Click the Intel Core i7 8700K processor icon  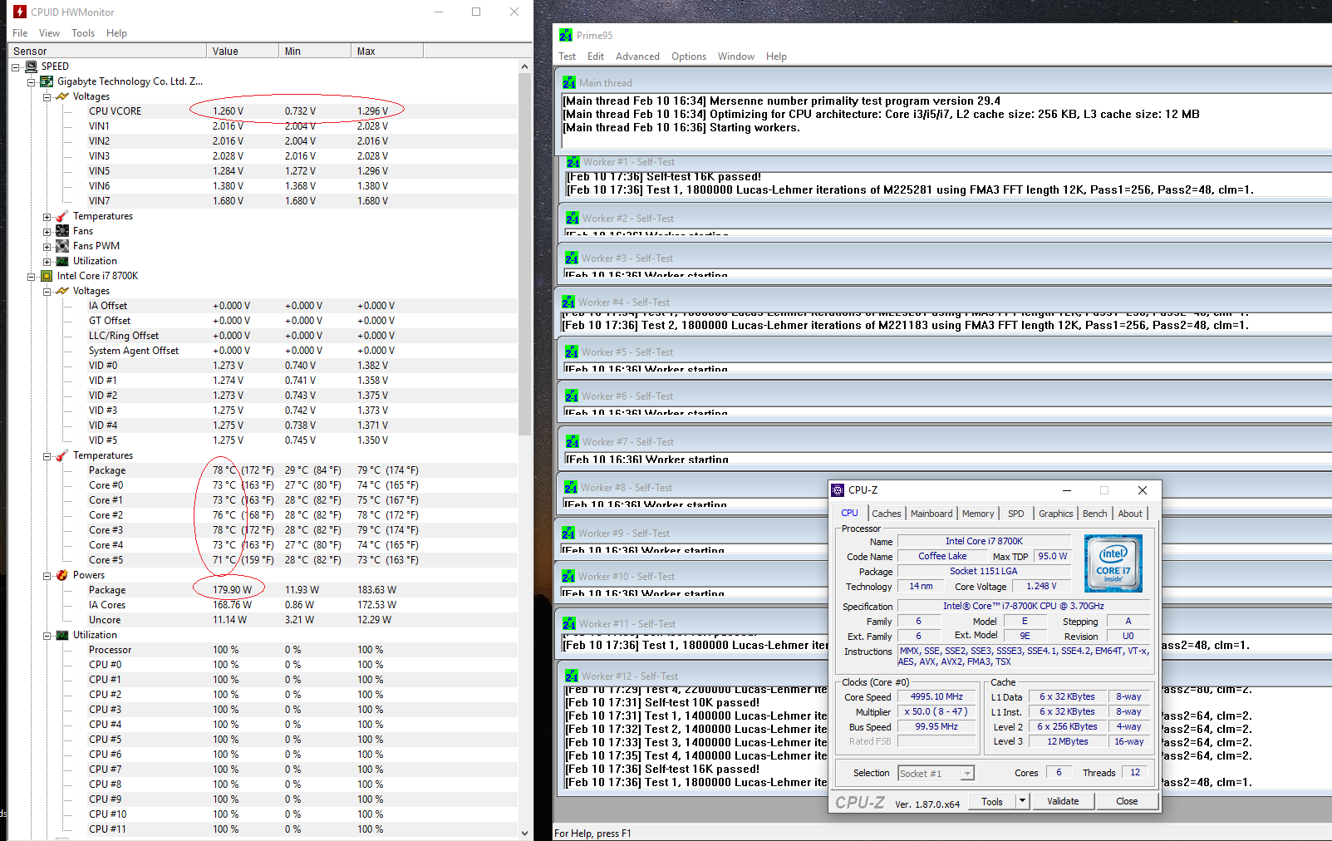coord(47,276)
